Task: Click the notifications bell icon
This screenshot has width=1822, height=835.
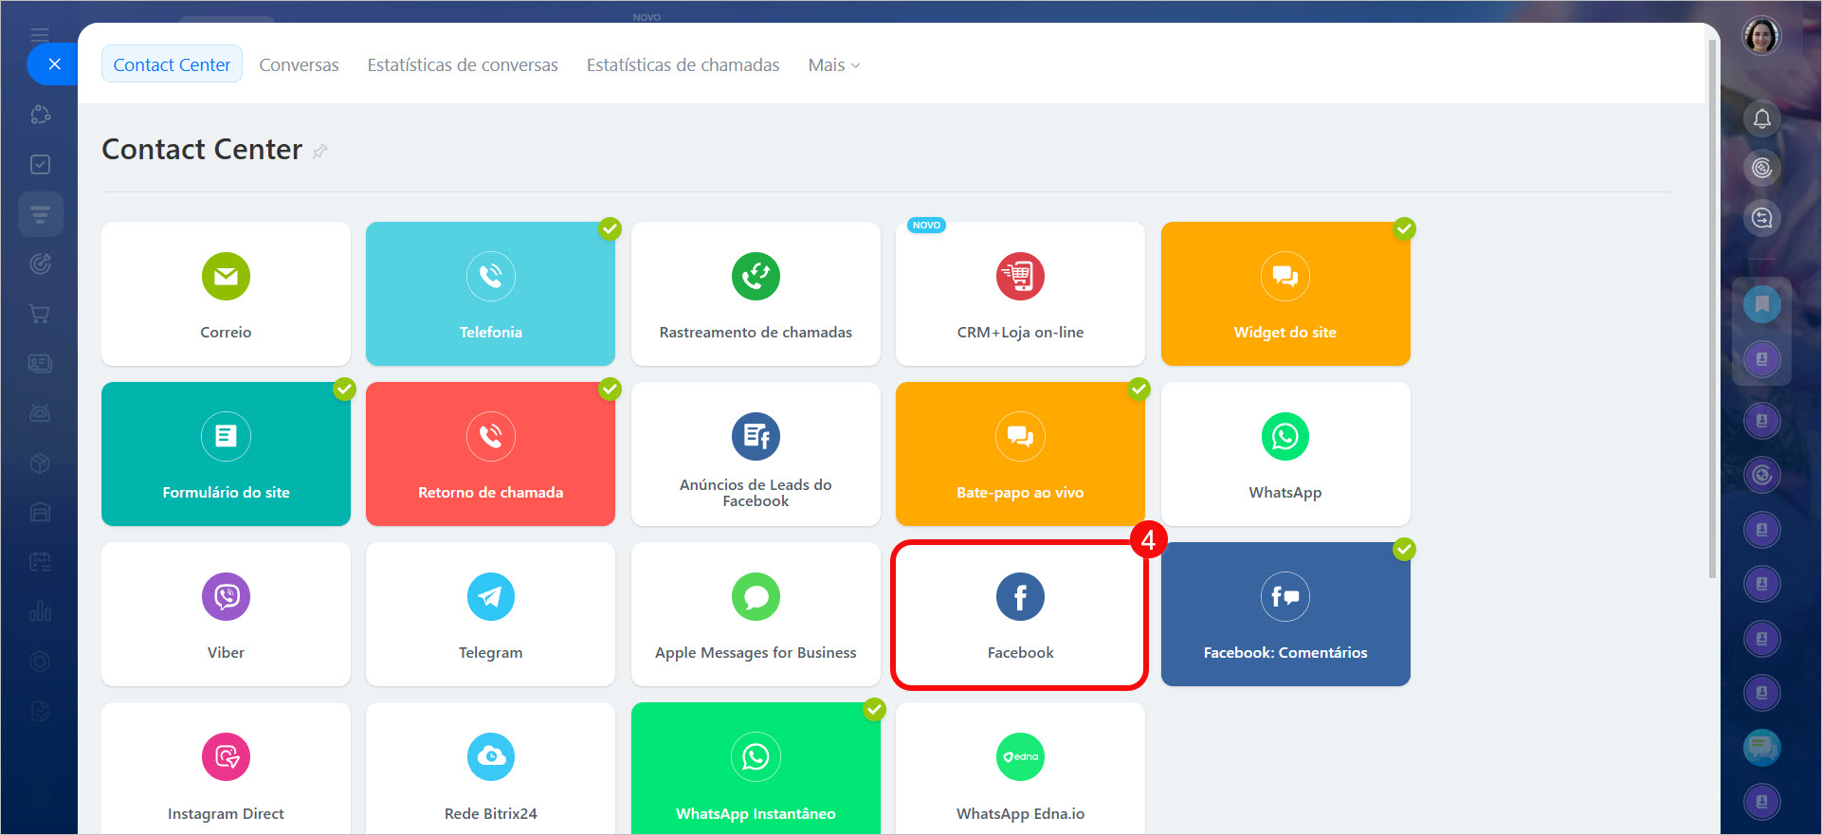Action: pyautogui.click(x=1761, y=118)
